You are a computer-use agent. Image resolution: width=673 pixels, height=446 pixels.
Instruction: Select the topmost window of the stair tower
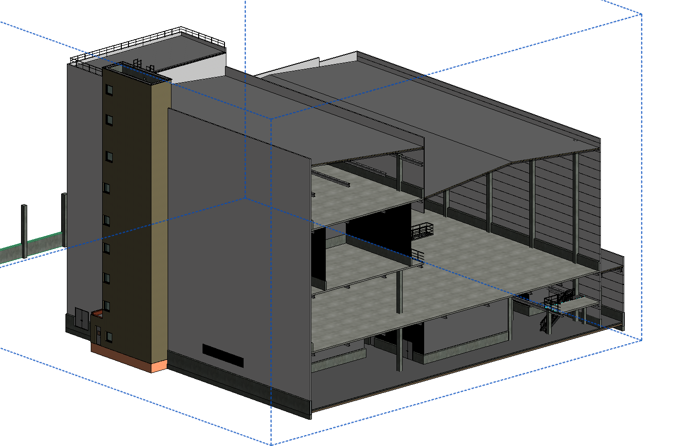(109, 90)
